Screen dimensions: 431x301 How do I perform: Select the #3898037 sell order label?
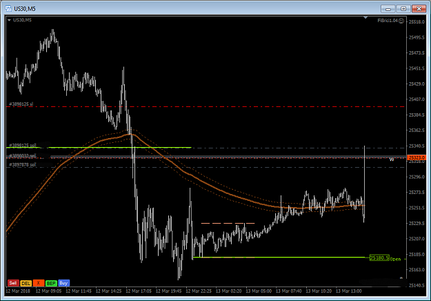(x=23, y=156)
